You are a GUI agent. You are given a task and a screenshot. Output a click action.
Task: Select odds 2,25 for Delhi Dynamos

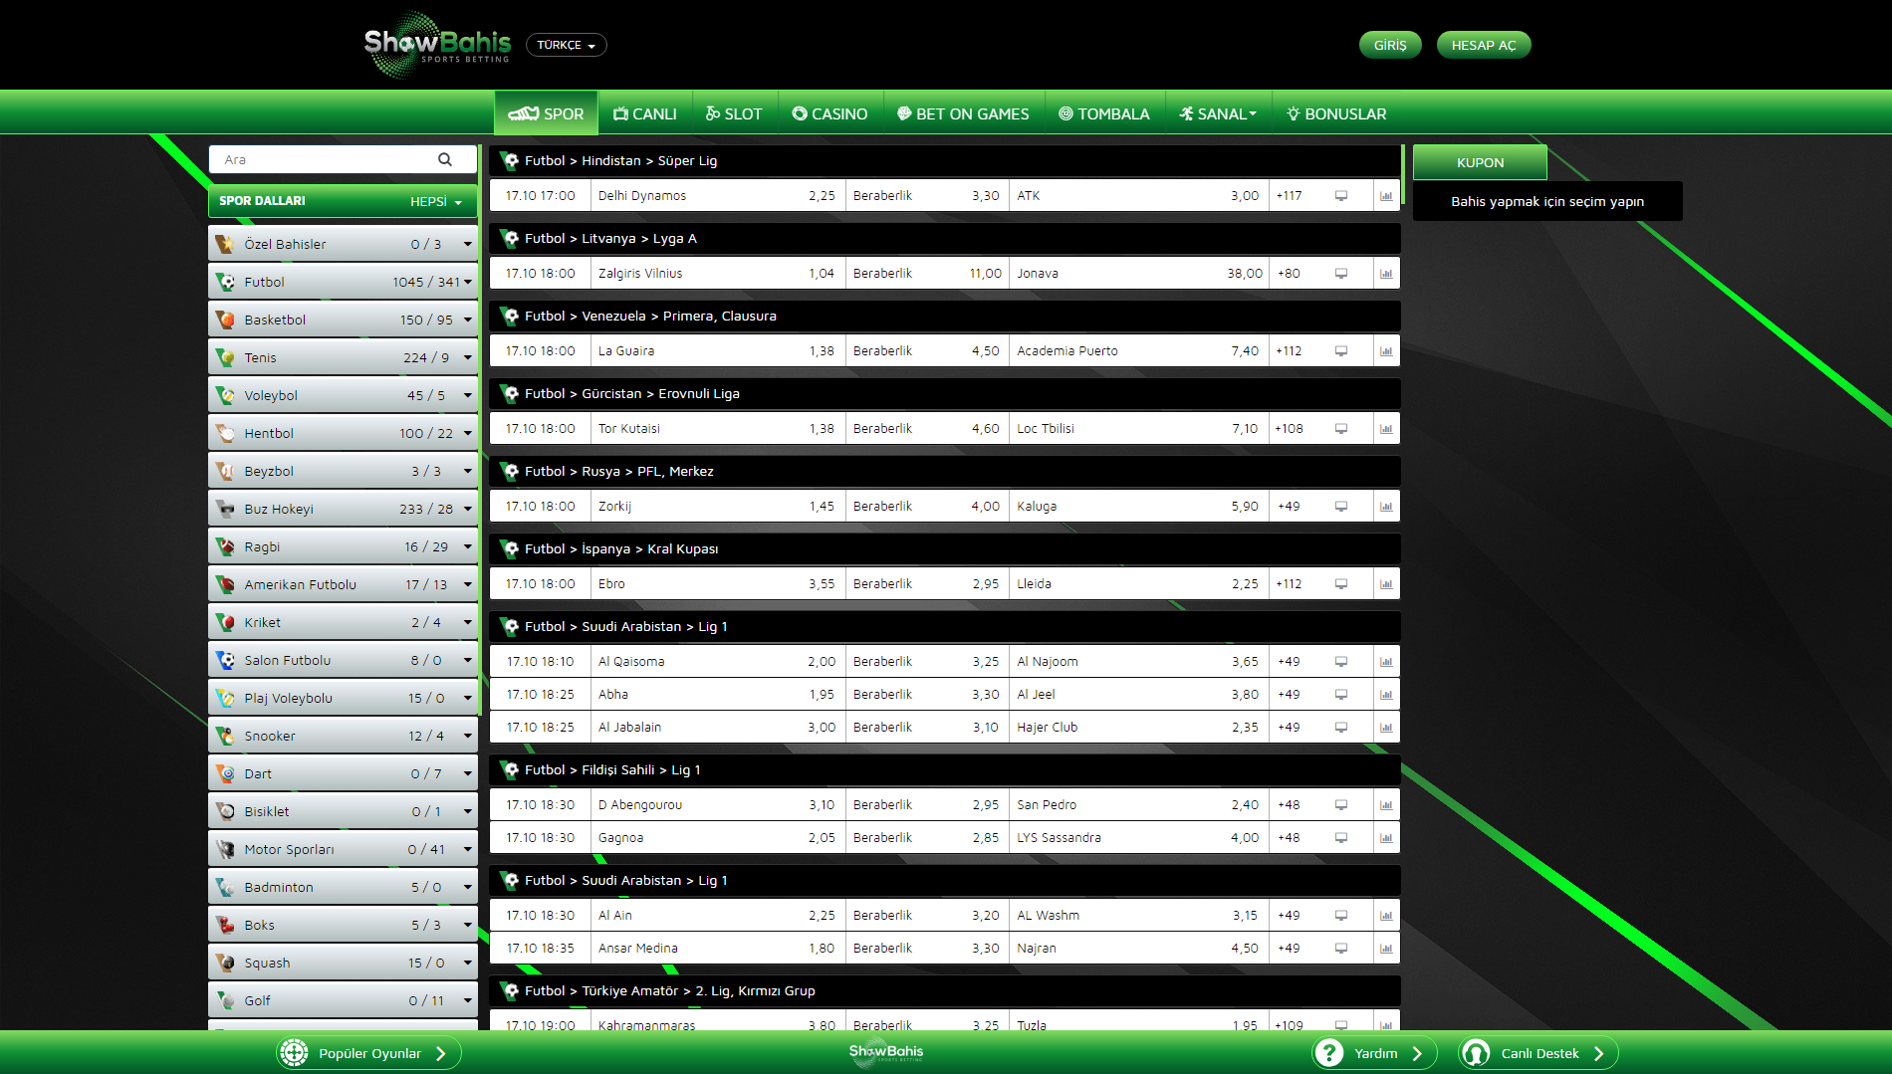pos(821,196)
